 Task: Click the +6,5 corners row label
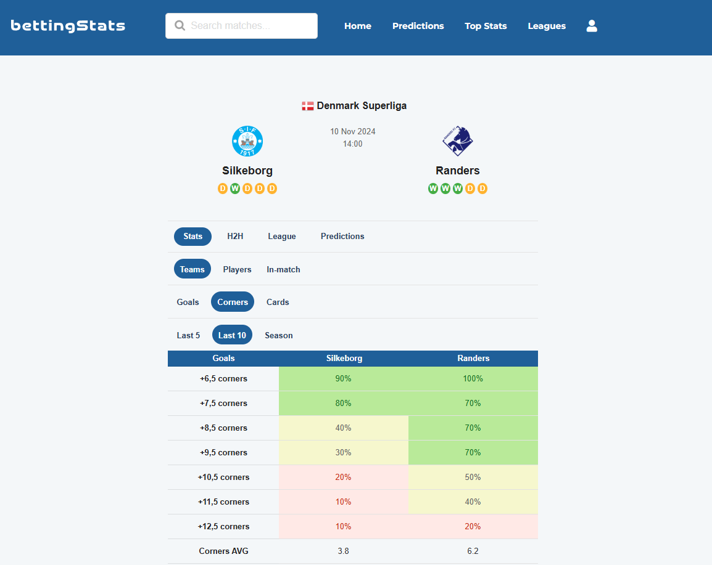coord(223,379)
